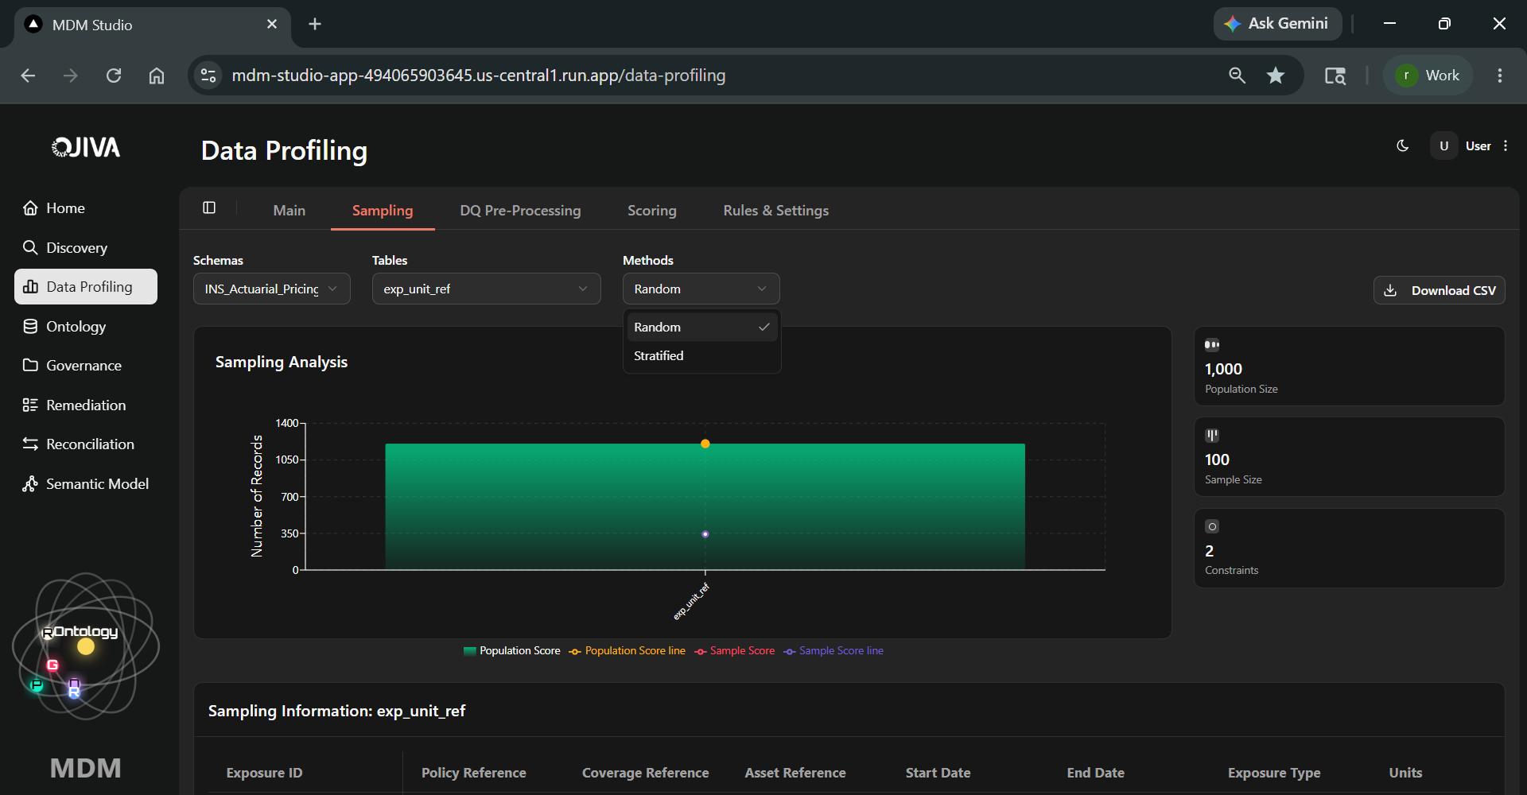
Task: Click Sample Size card
Action: point(1350,457)
